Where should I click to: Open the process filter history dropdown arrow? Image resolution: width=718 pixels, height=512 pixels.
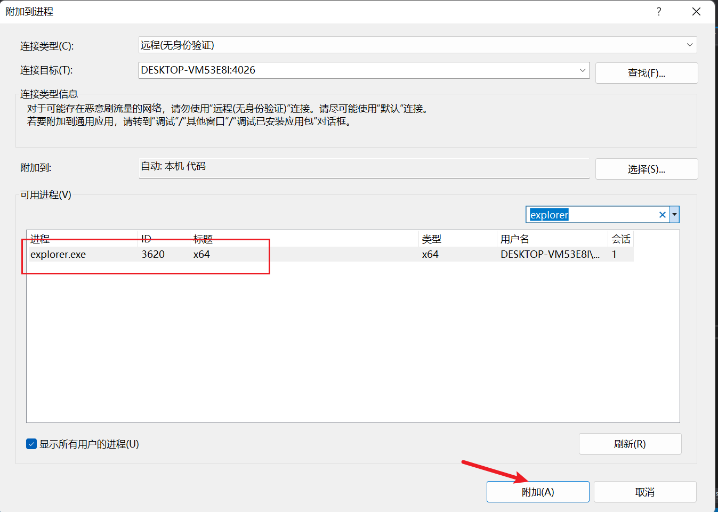click(x=674, y=215)
